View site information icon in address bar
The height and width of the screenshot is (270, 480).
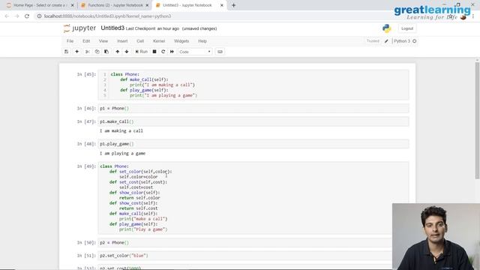[39, 16]
